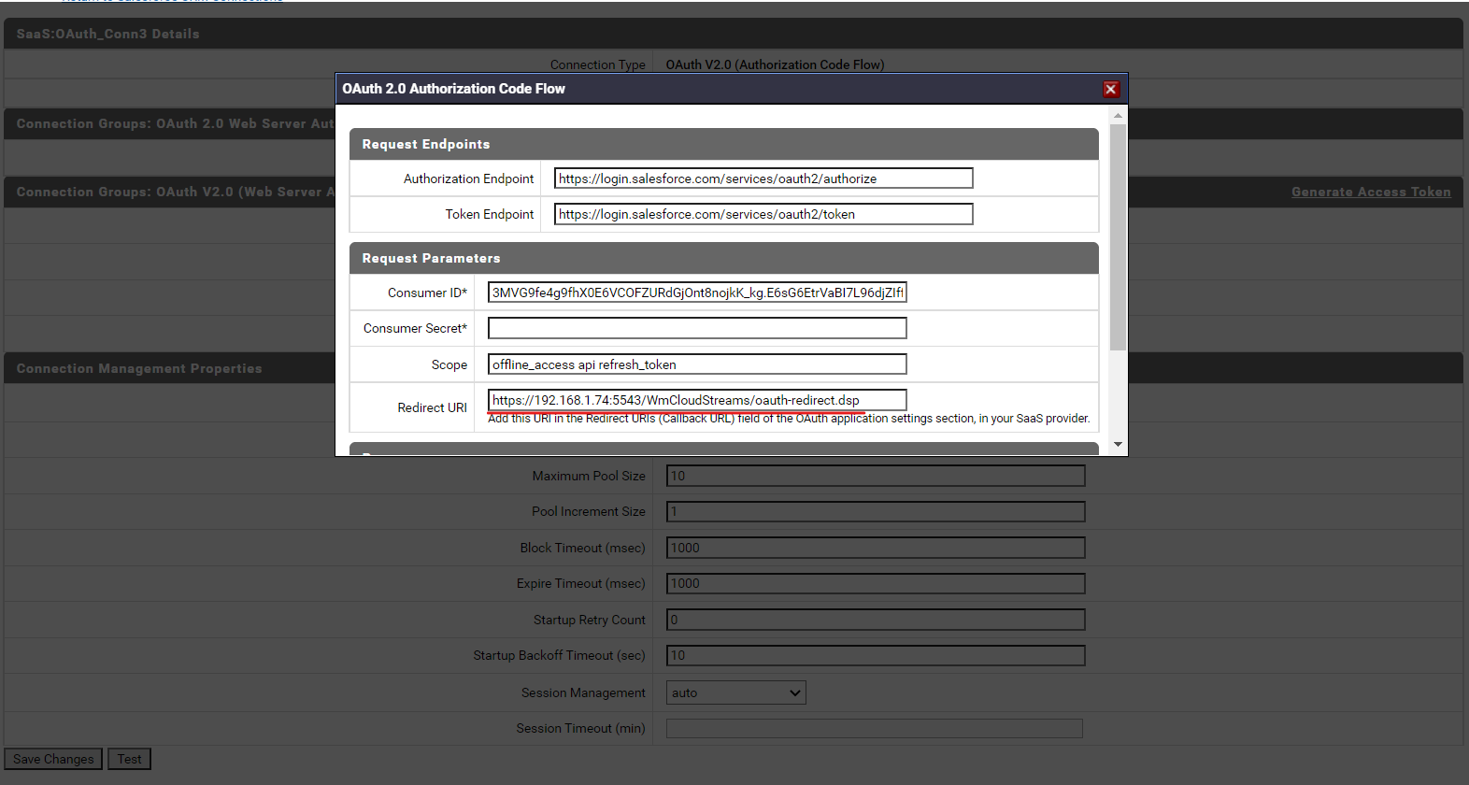Screen dimensions: 1469x785
Task: Click the Generate Access Token link
Action: [x=1370, y=192]
